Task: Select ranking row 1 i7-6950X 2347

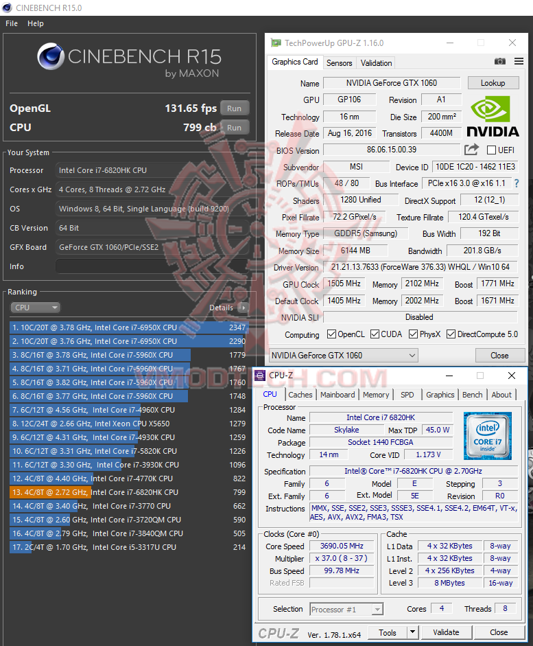Action: (128, 327)
